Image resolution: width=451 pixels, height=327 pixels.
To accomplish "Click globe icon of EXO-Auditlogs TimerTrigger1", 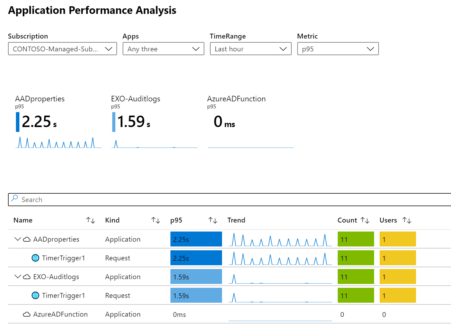I will point(35,295).
